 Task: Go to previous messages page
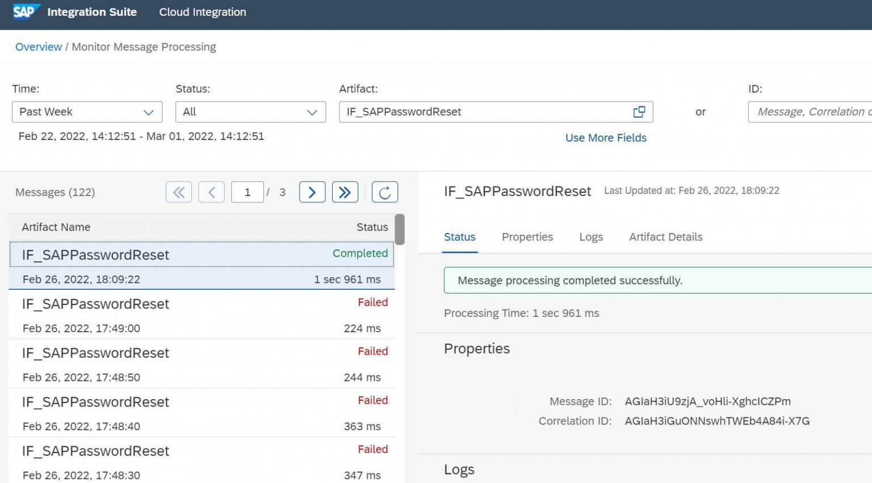coord(211,192)
